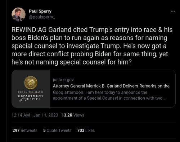Click the tweet line starting 'REWIND:AG Garland'

pyautogui.click(x=92, y=30)
